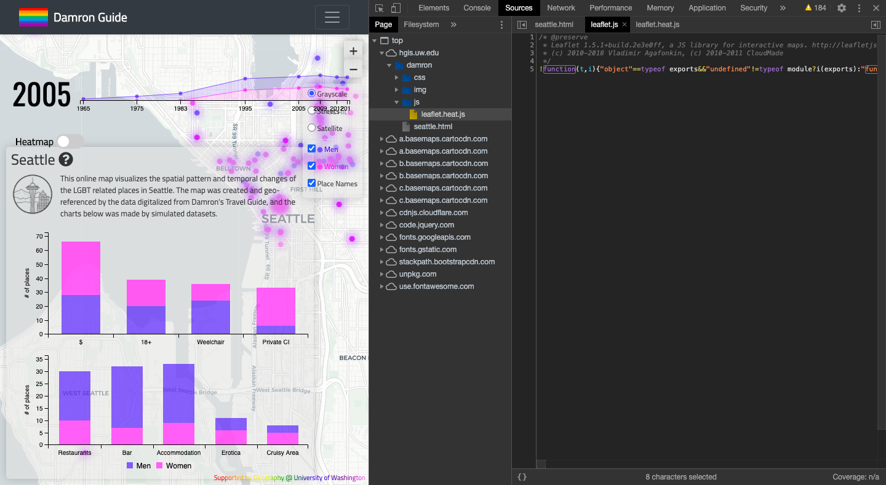Click the map zoom in button
The image size is (886, 485).
pyautogui.click(x=353, y=52)
